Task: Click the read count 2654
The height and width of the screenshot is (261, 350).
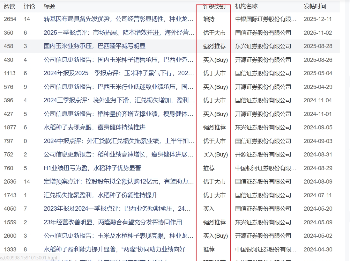Action: tap(10, 19)
